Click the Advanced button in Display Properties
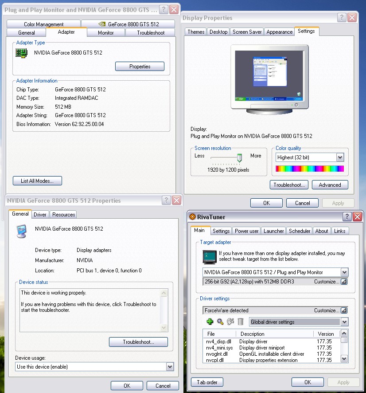The width and height of the screenshot is (366, 393). 330,185
